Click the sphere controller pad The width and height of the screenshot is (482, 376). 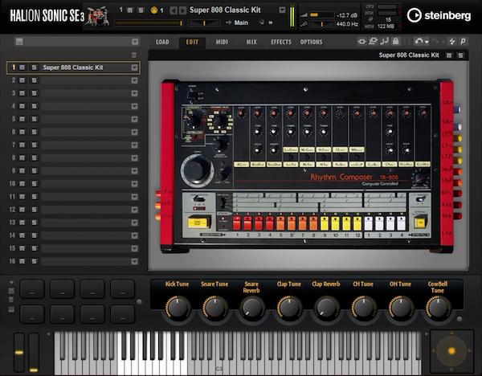[x=451, y=350]
